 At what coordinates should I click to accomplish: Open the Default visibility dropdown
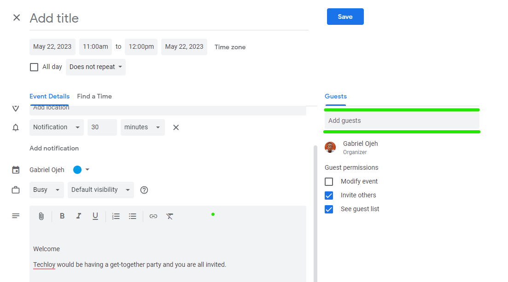(100, 190)
